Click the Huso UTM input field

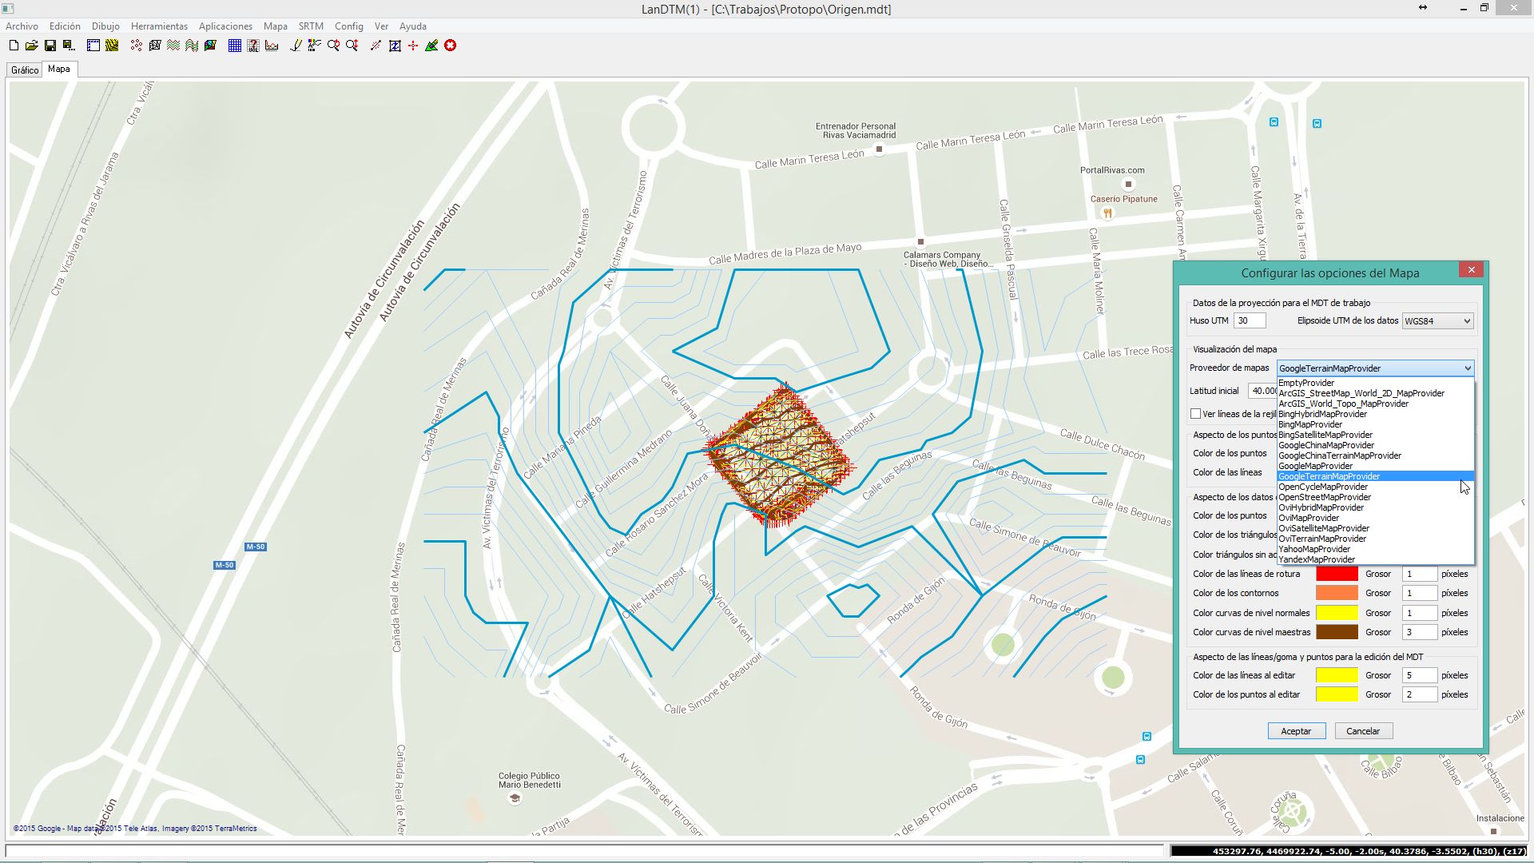tap(1250, 320)
